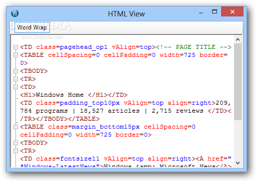
Task: Toggle the Word Wrap button
Action: pos(32,27)
